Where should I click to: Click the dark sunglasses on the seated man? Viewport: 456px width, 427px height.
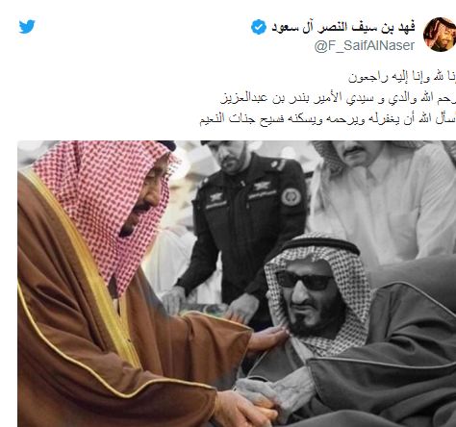pos(304,280)
